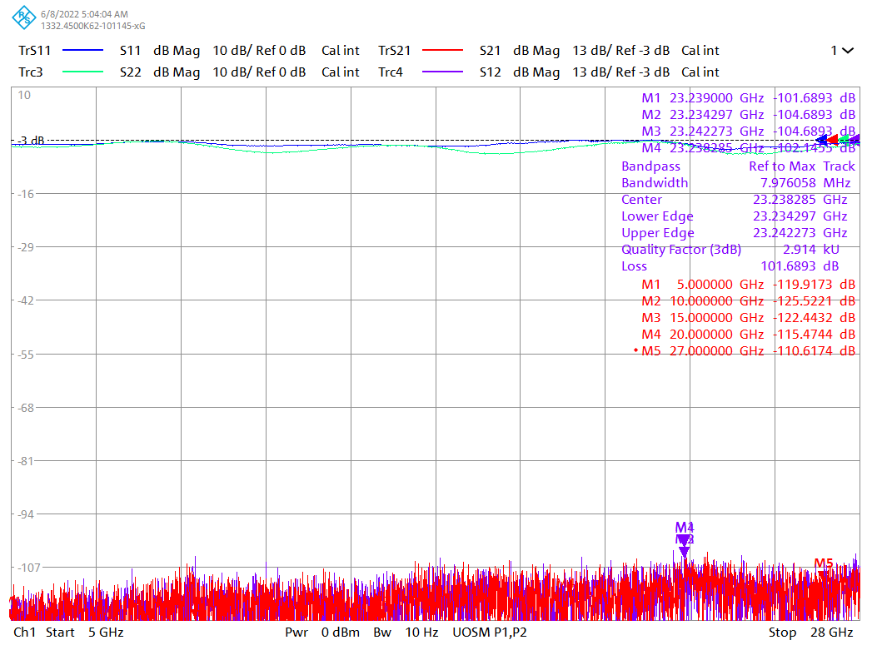This screenshot has width=877, height=645.
Task: Select the TrS21 trace label
Action: 394,51
